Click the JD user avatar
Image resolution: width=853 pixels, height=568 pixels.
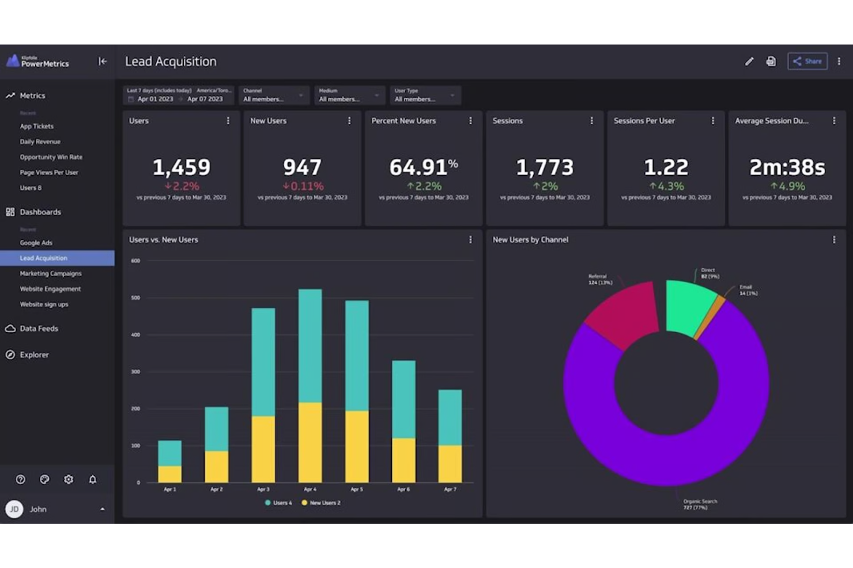coord(14,509)
